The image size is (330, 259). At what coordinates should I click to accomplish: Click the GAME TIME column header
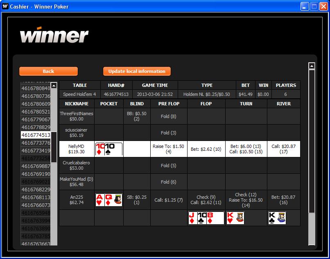tap(155, 85)
